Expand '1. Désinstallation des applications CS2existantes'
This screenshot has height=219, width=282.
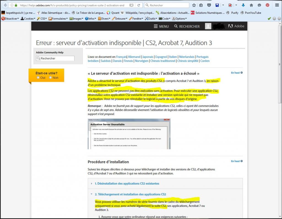(x=127, y=183)
